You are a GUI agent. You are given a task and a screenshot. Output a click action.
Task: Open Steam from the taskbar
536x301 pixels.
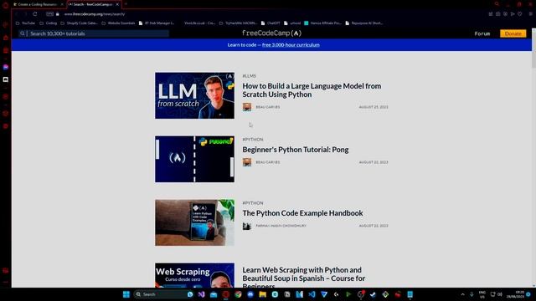[373, 294]
